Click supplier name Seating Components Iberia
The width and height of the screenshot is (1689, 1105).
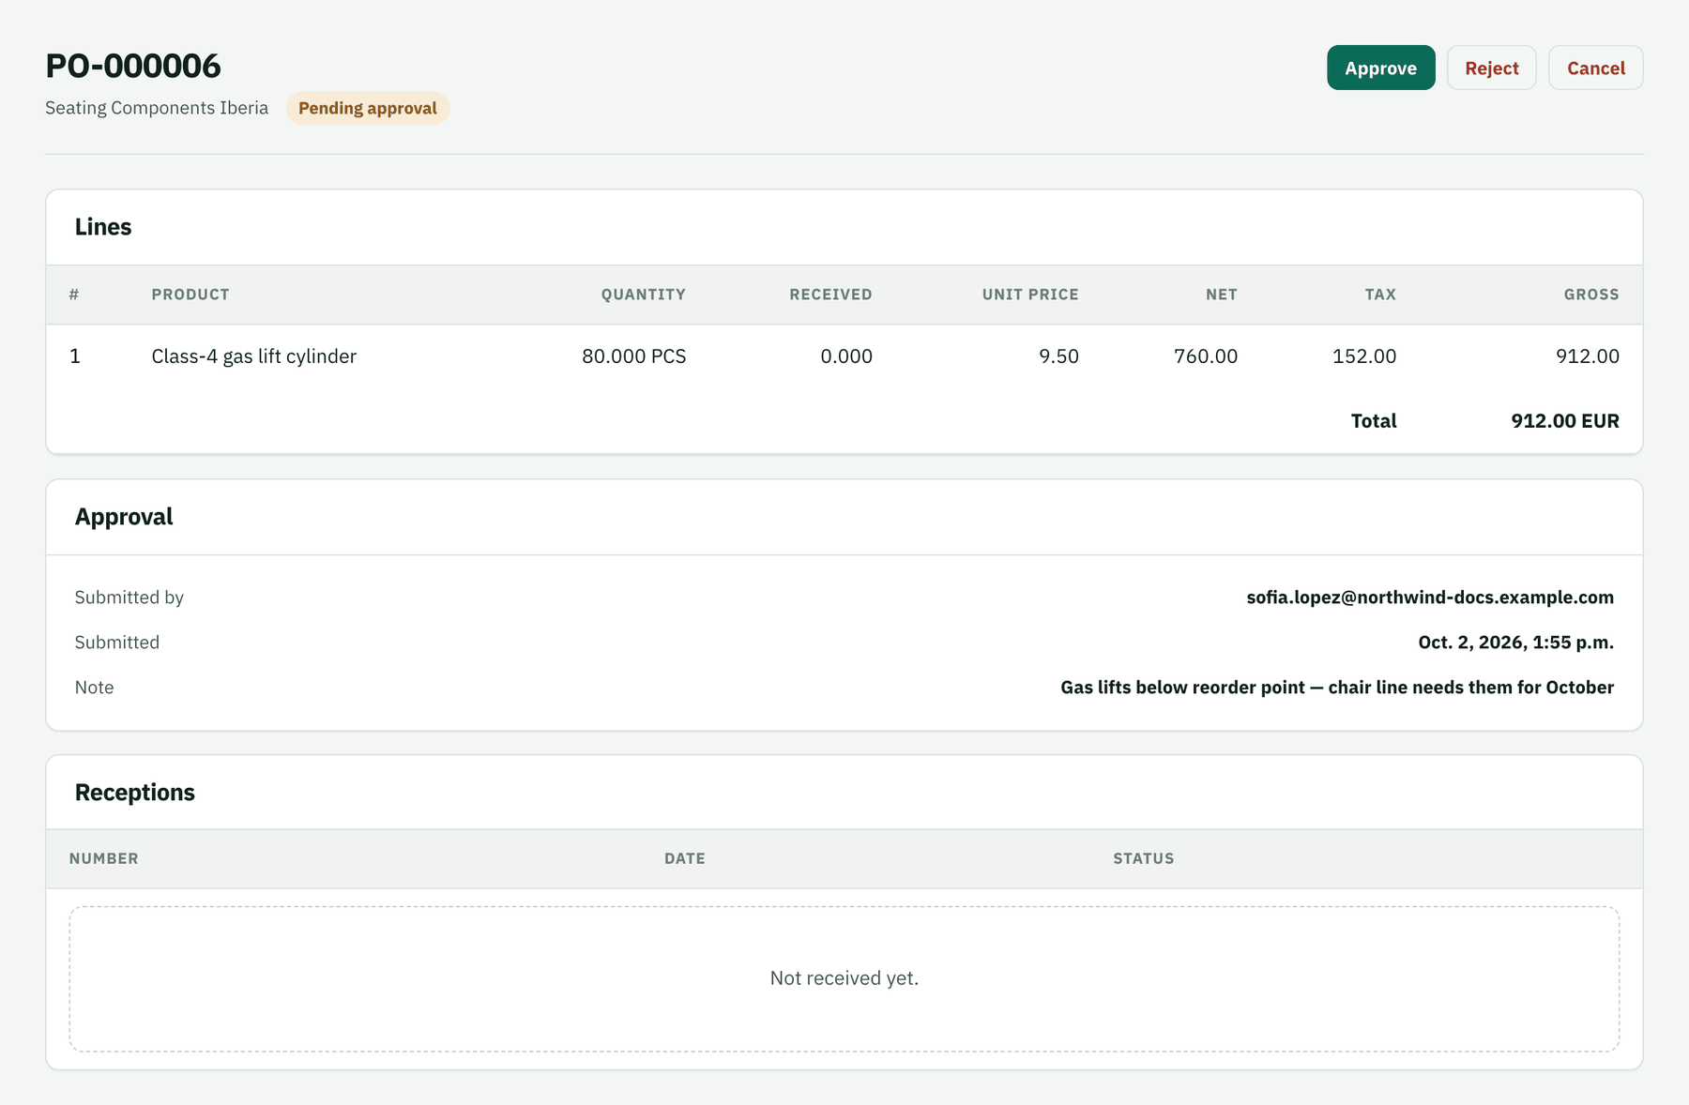(x=157, y=108)
